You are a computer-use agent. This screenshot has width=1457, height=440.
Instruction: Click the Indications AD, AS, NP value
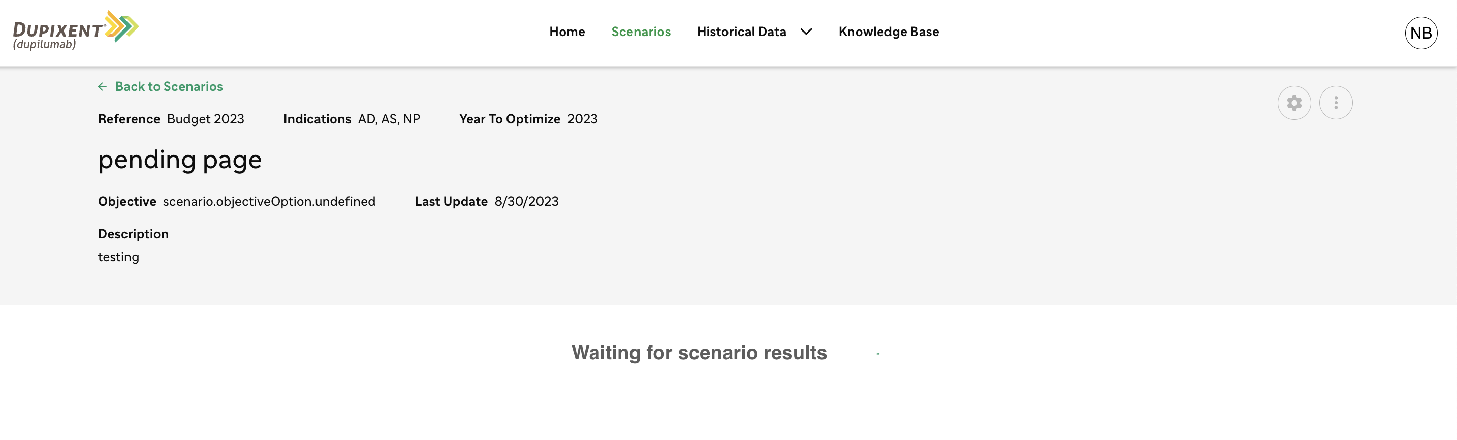tap(389, 119)
